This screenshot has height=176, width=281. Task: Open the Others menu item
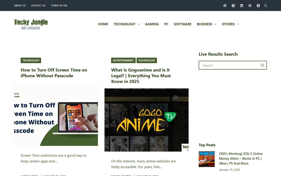228,24
